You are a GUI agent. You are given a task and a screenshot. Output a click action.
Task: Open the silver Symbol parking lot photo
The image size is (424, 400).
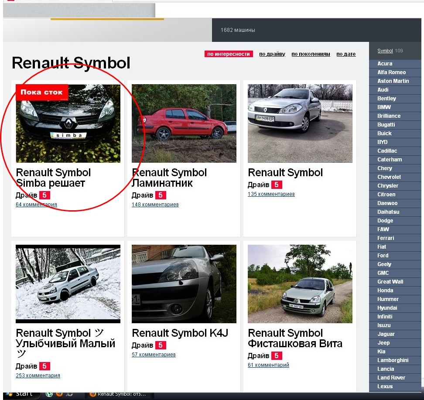point(300,123)
